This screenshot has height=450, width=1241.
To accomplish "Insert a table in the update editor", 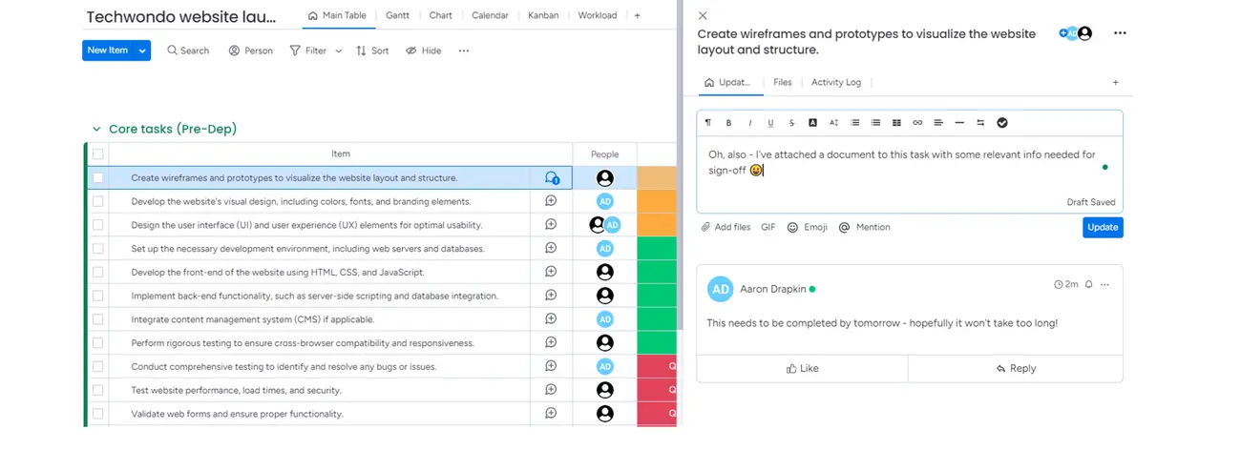I will (896, 123).
